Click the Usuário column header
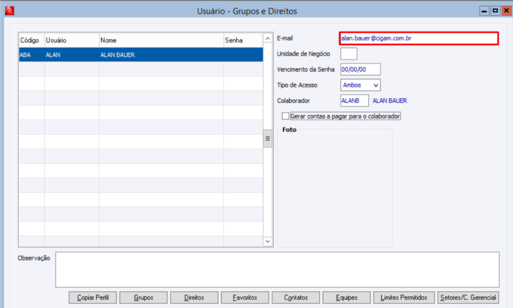Viewport: 513px width, 308px height. pyautogui.click(x=72, y=40)
